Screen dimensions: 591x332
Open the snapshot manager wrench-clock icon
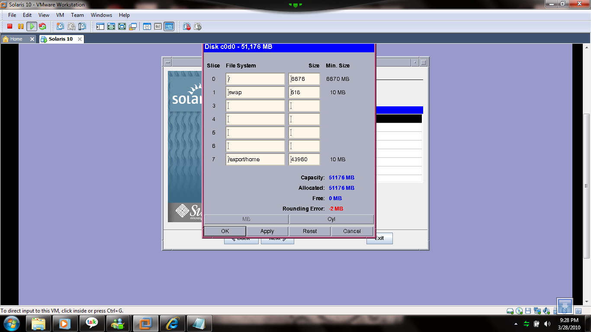point(82,26)
